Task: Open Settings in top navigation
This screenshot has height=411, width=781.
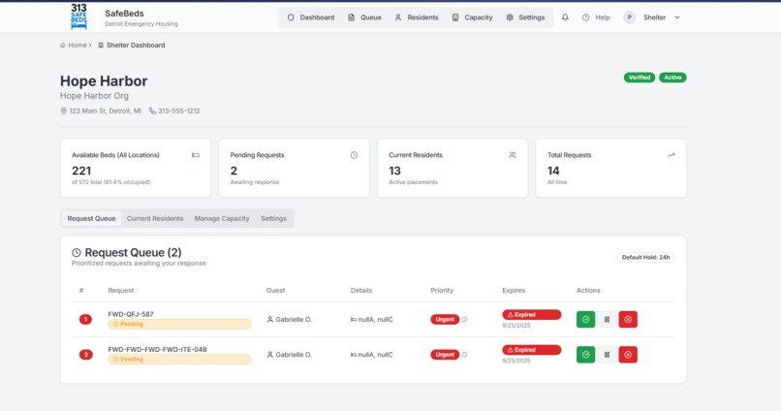Action: 525,17
